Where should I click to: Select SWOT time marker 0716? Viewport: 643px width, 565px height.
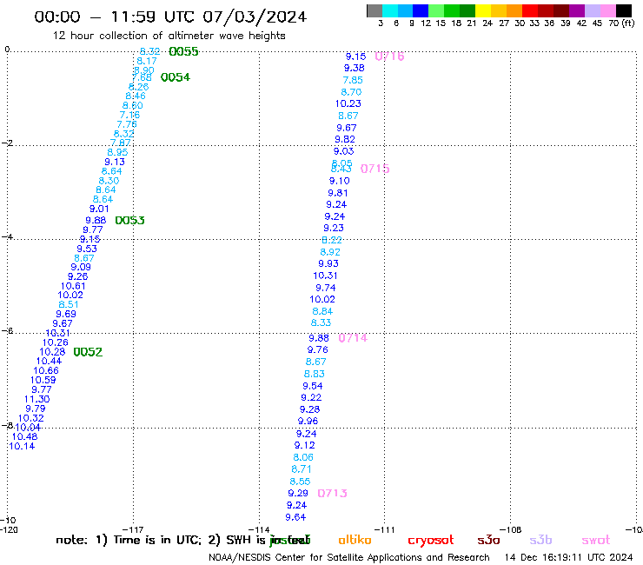(389, 56)
